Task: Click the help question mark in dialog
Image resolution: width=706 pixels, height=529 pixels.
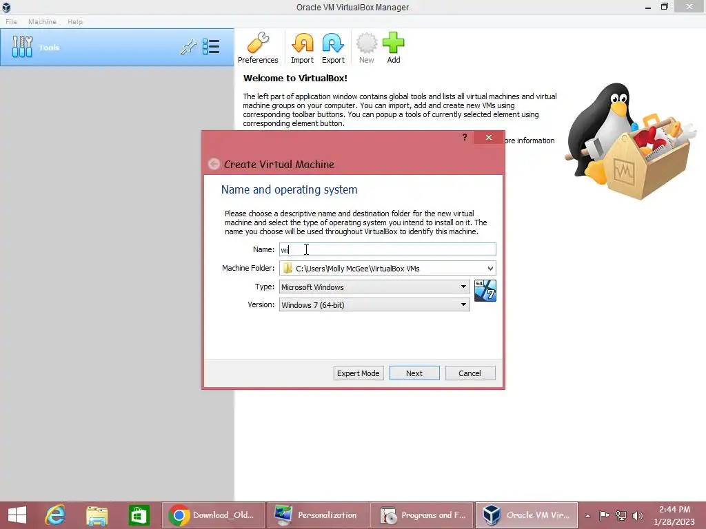Action: point(465,137)
